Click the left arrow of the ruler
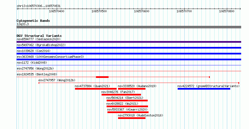 17,9
